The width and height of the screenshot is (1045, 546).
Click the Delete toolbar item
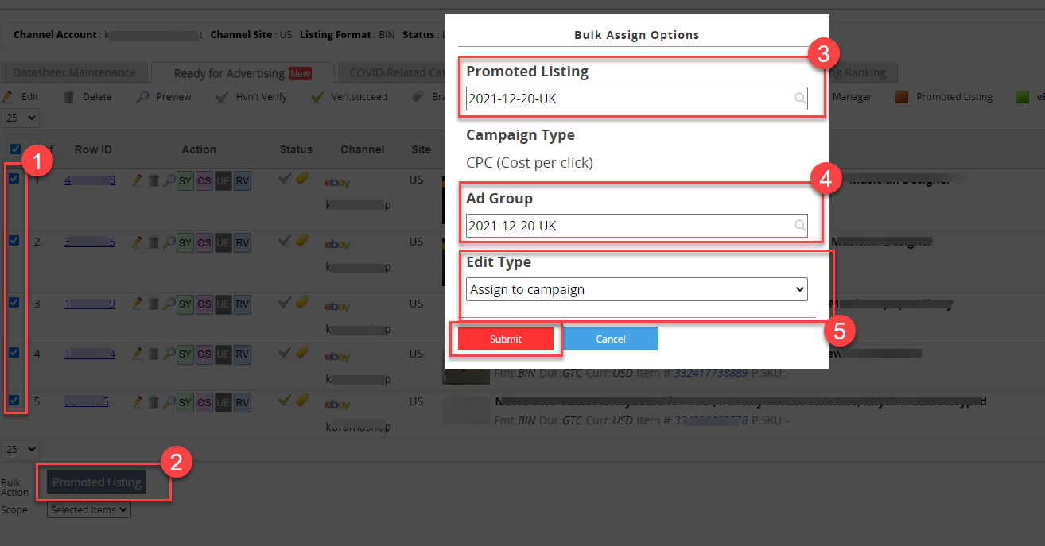click(x=87, y=97)
